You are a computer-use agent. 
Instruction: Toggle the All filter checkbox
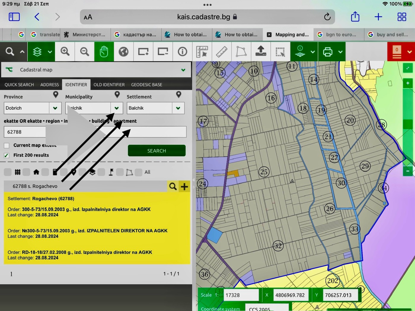(x=139, y=172)
